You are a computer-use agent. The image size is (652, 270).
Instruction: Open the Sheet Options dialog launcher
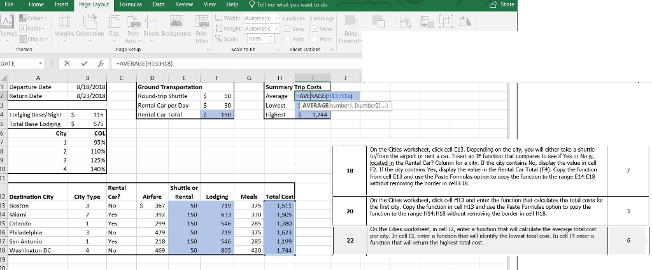pos(332,50)
